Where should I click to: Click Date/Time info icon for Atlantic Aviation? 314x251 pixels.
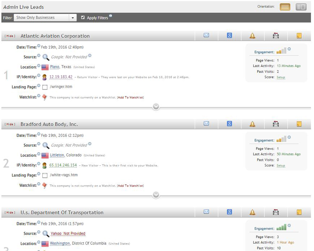point(39,46)
